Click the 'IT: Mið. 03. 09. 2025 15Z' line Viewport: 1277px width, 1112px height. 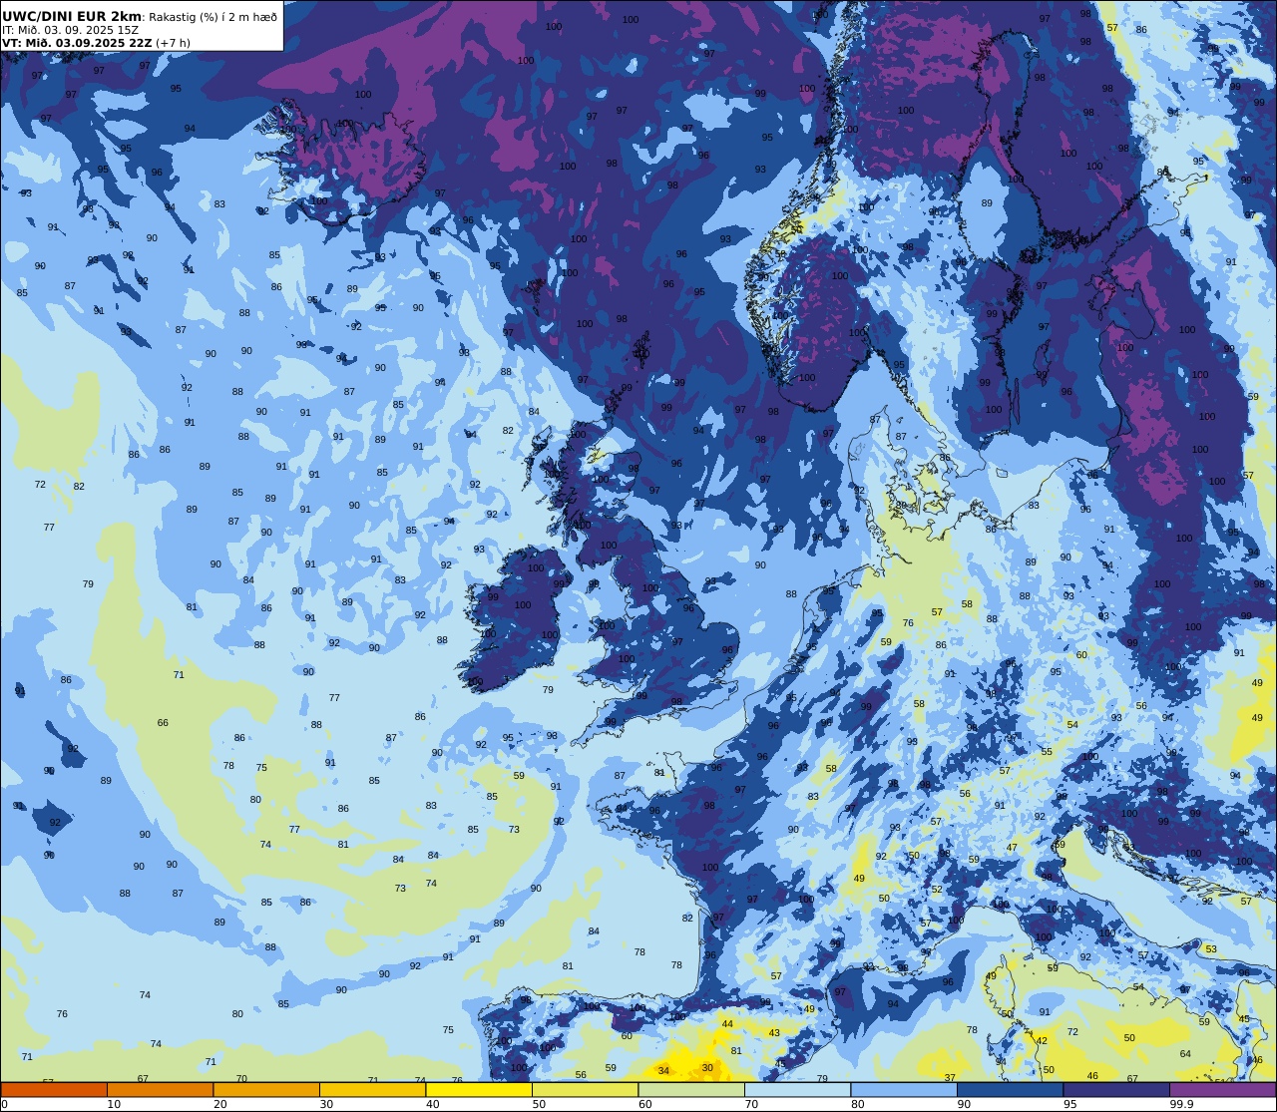point(71,30)
